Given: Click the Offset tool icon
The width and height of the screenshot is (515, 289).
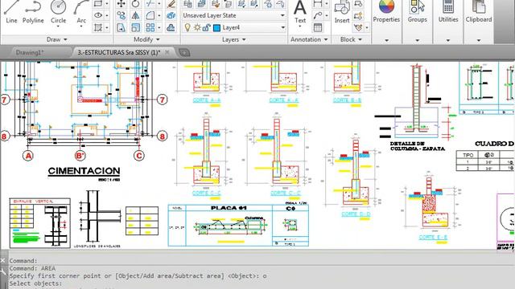Looking at the screenshot, I should point(171,27).
